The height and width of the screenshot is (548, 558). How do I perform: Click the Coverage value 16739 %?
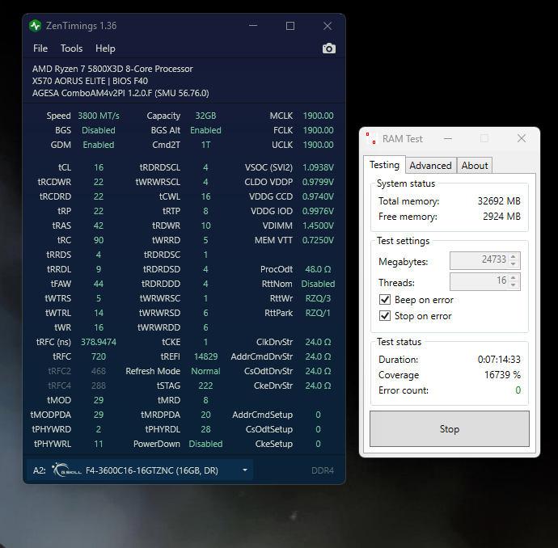coord(502,375)
